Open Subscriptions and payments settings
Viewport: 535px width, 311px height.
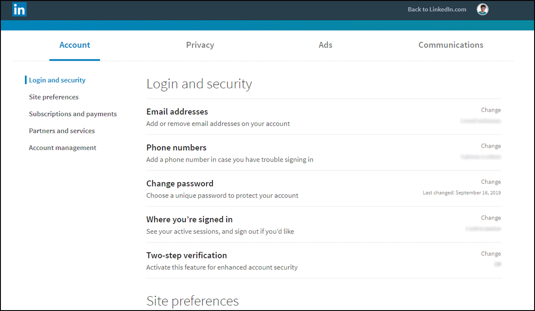point(73,114)
